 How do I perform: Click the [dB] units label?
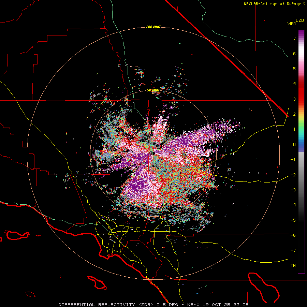291,24
